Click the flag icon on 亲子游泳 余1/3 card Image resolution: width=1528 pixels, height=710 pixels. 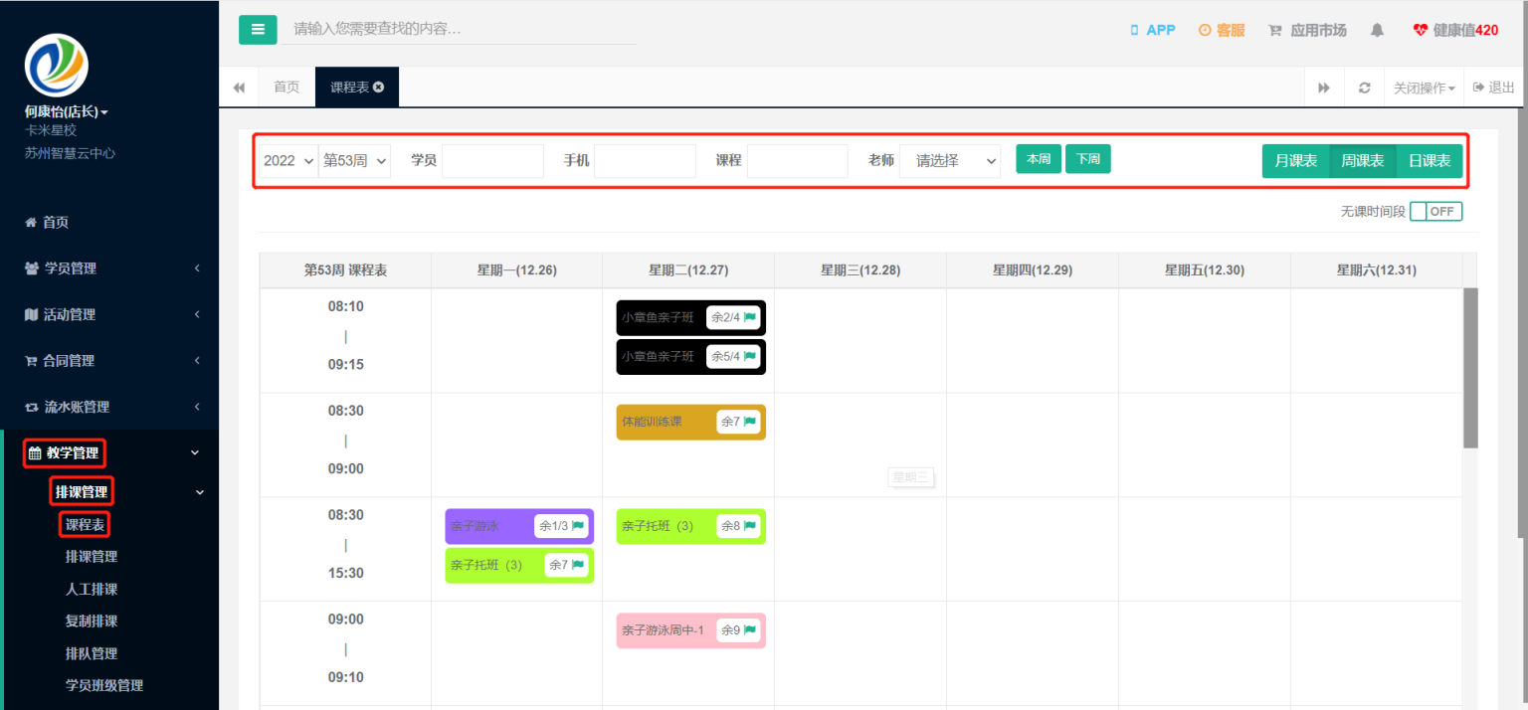point(578,526)
